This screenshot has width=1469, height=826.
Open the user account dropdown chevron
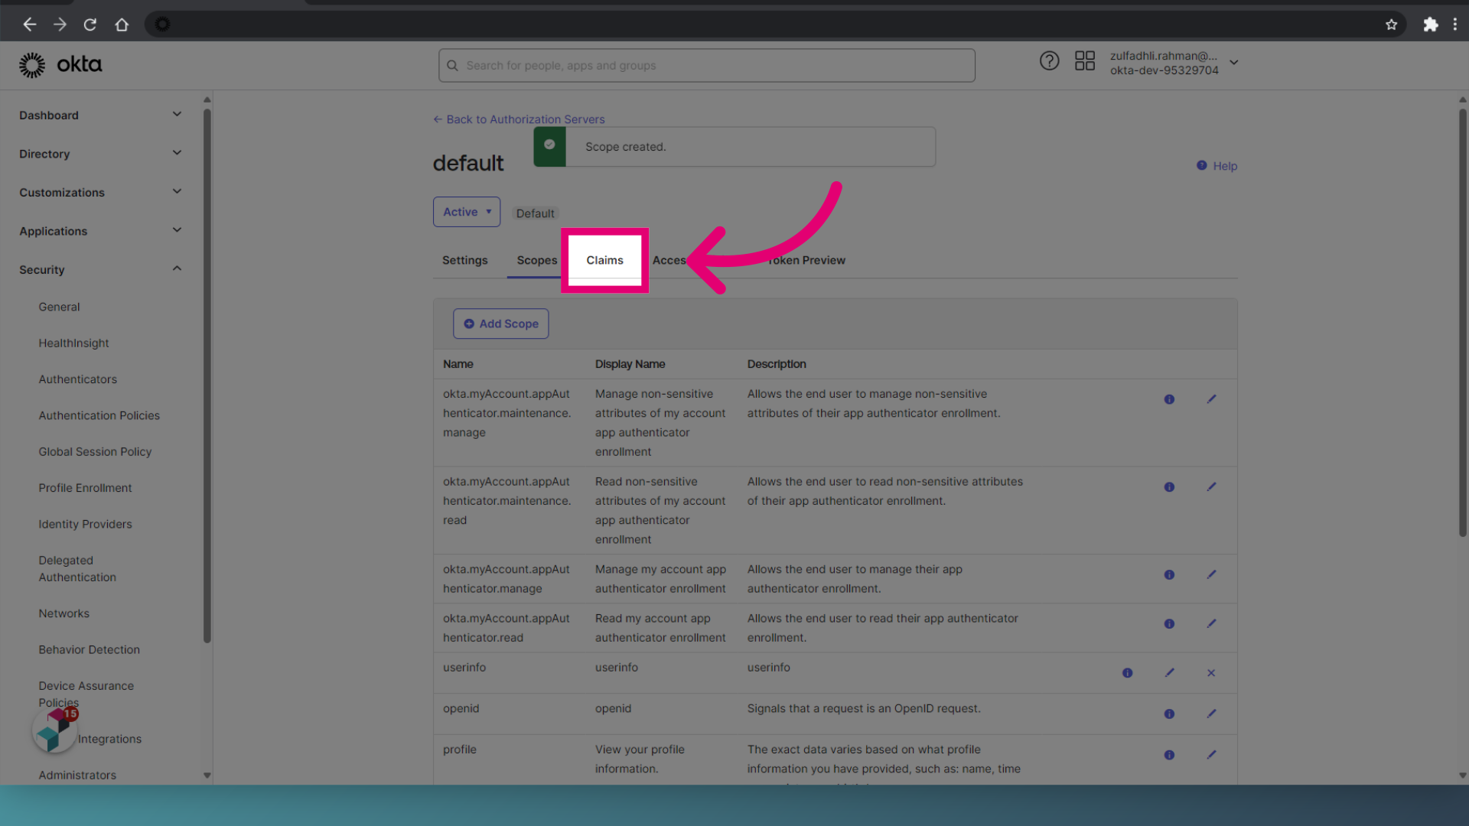click(x=1234, y=63)
